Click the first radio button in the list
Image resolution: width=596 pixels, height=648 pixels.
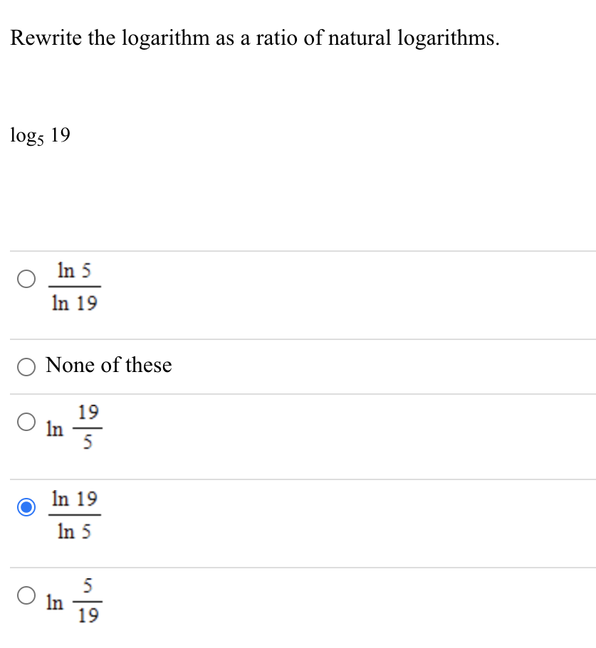point(26,279)
